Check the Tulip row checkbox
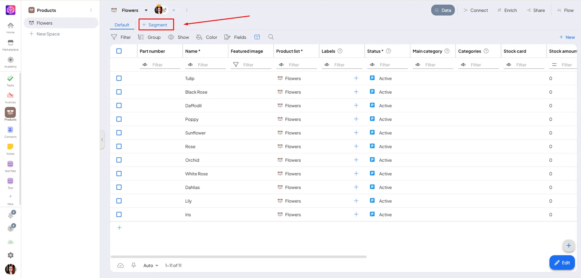 pyautogui.click(x=119, y=78)
